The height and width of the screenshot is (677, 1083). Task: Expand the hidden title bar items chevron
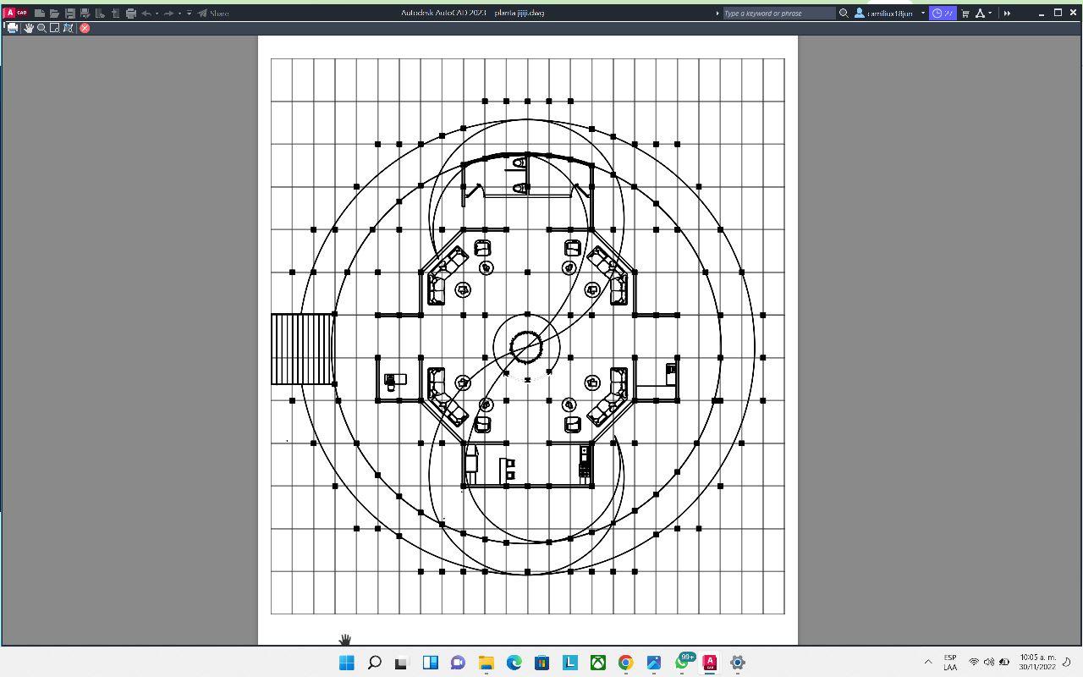[x=1007, y=14]
